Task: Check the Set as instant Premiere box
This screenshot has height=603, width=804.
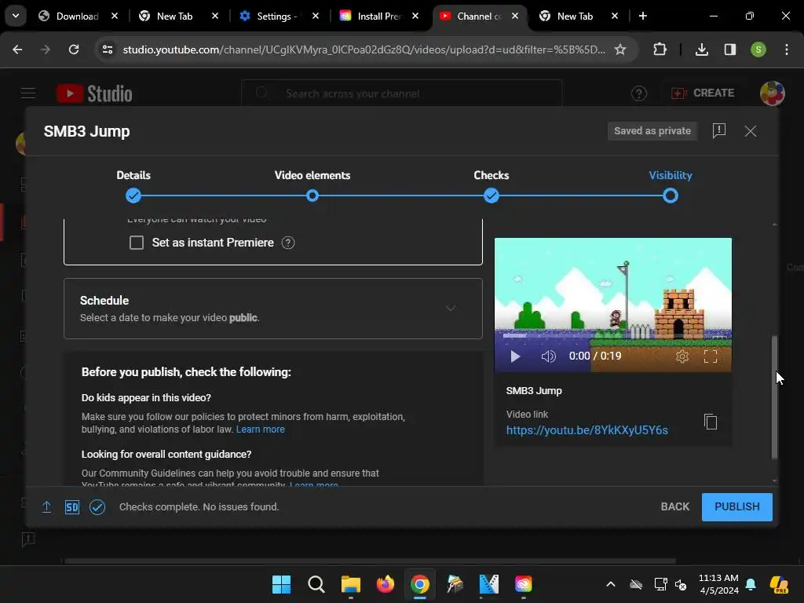Action: 137,243
